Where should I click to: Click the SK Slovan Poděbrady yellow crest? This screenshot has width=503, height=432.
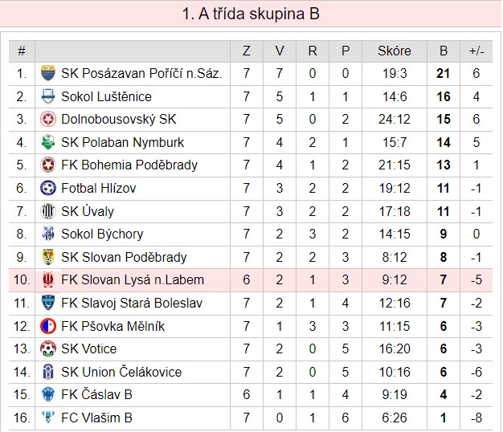tap(48, 257)
